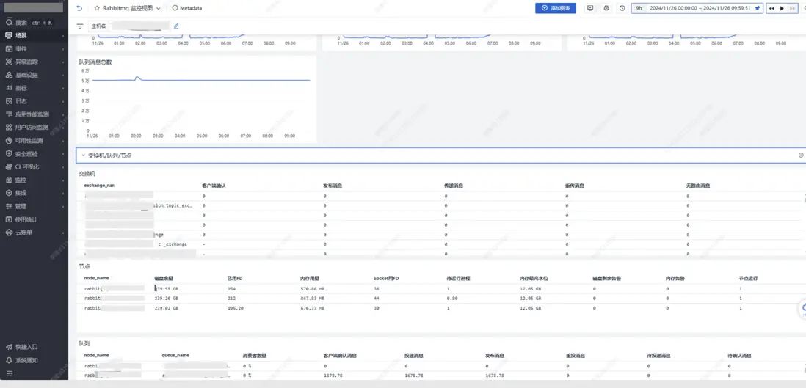Viewport: 806px width, 388px height.
Task: Click the collapse sidebar menu icon
Action: coord(9,373)
